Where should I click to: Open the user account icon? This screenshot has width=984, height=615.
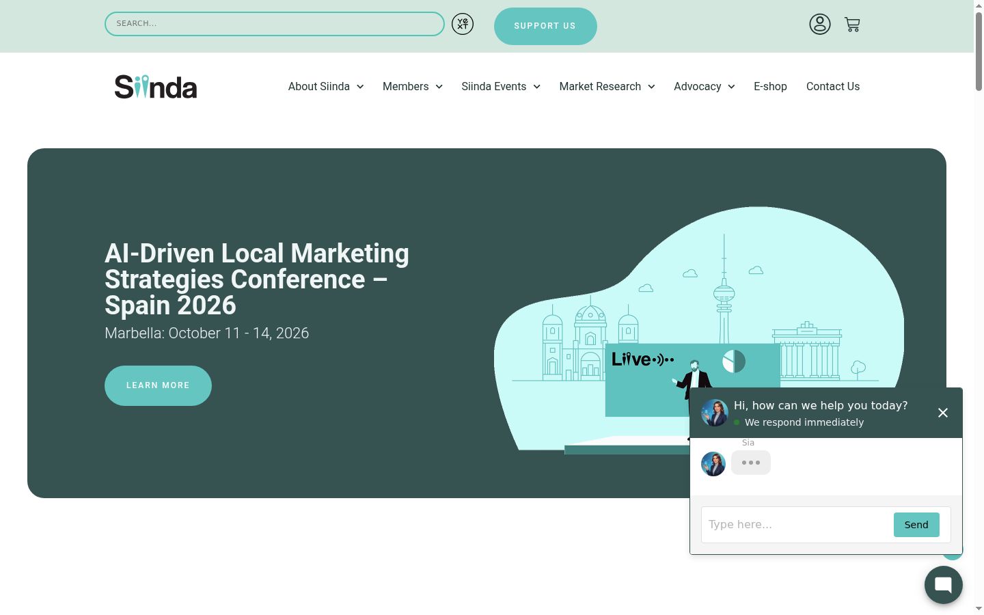point(820,24)
